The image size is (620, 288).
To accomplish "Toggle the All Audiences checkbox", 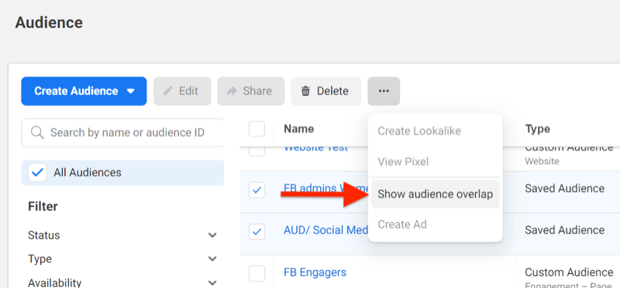I will click(37, 173).
